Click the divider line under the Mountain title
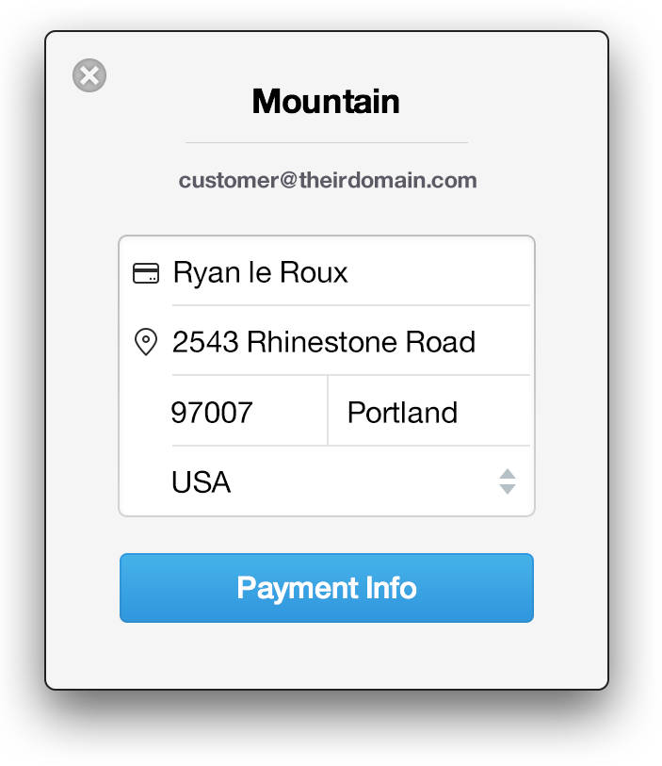This screenshot has height=766, width=662. pyautogui.click(x=327, y=142)
